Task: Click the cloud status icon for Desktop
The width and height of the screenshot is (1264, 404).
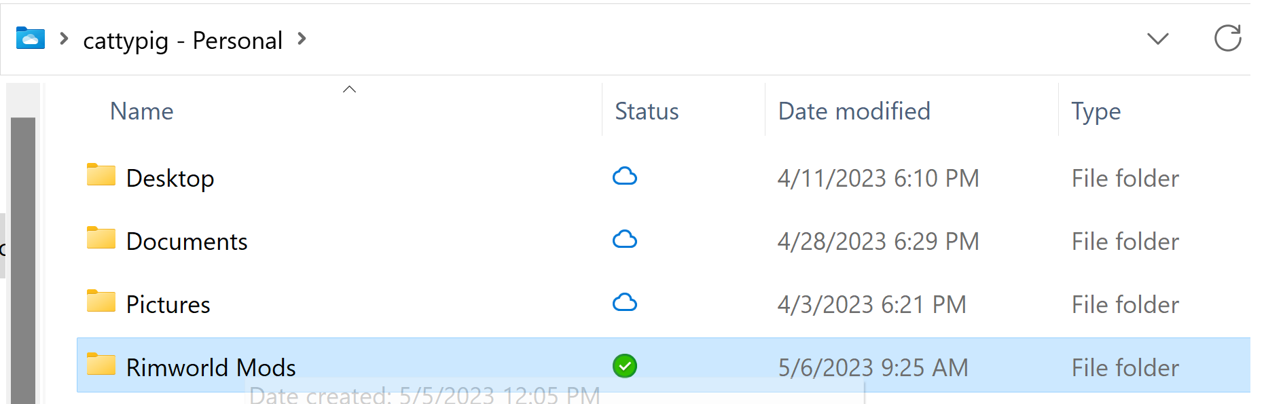Action: (625, 177)
